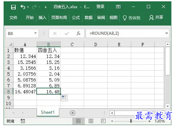Switch to the 审阅 ribbon tab
The height and width of the screenshot is (126, 175).
tap(101, 18)
